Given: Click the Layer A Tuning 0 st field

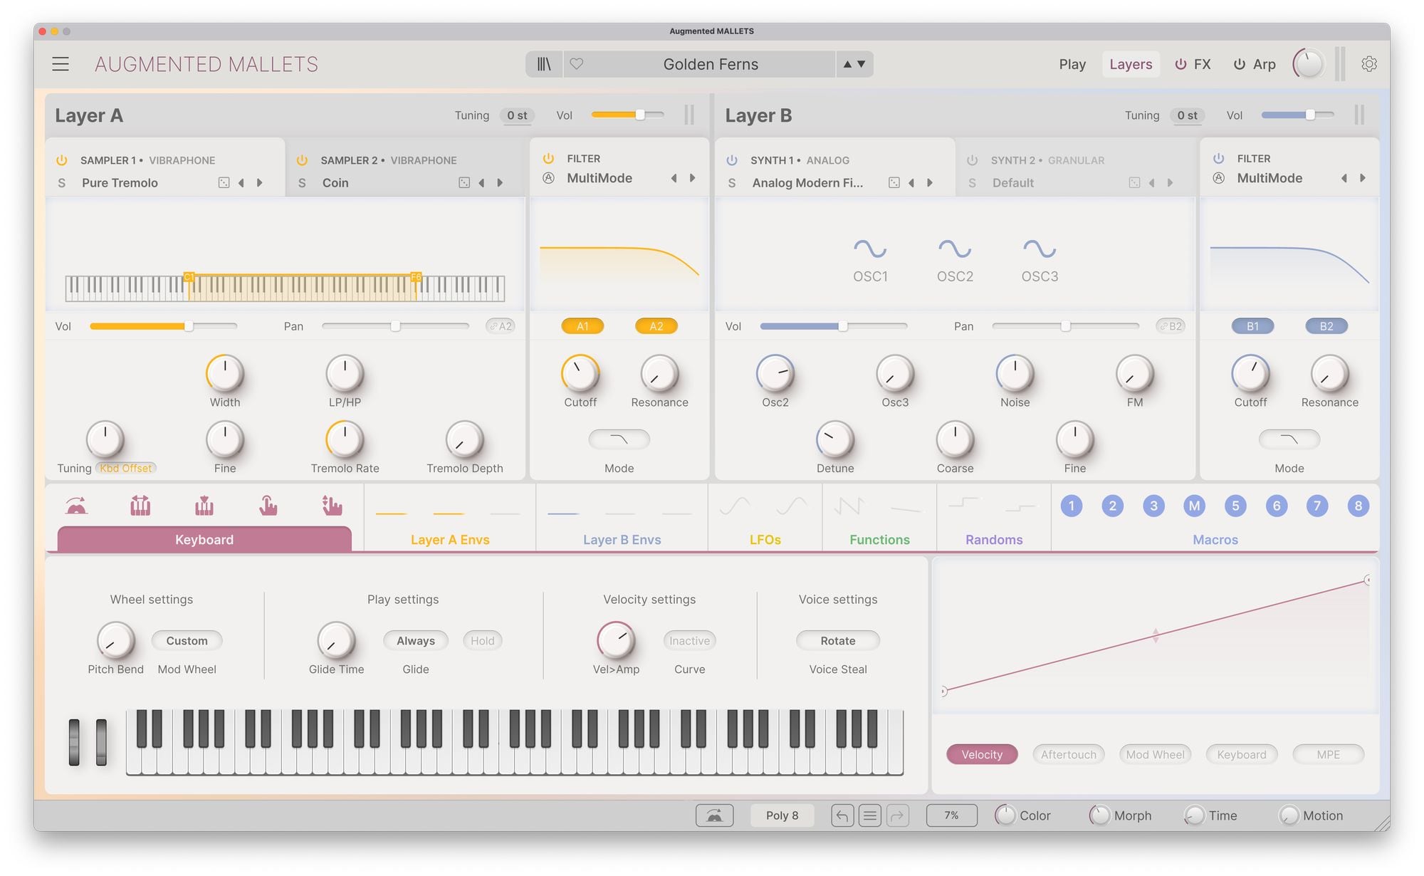Looking at the screenshot, I should coord(517,115).
